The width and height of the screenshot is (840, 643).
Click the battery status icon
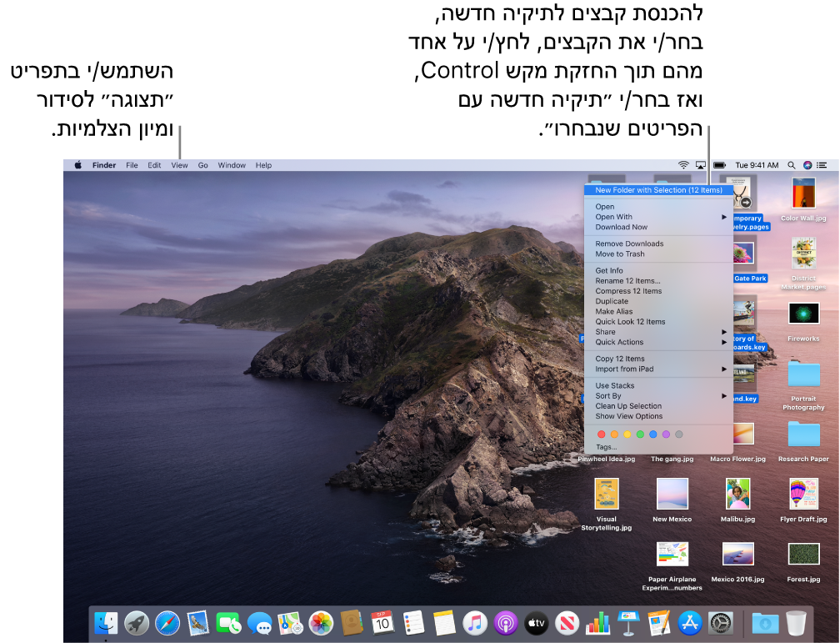click(x=719, y=165)
